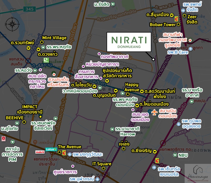Screen dimensions: 211x183
Task: Click the Bobae Tower label
Action: click(163, 25)
